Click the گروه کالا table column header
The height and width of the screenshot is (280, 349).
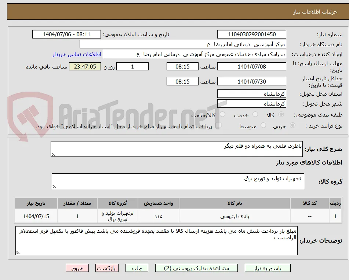click(117, 203)
